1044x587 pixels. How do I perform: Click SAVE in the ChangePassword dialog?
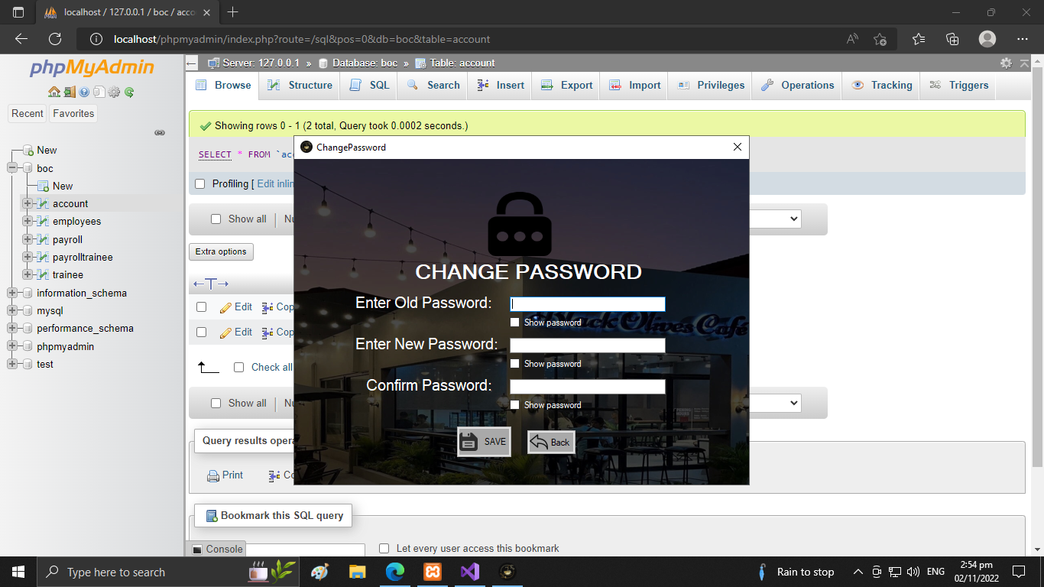coord(483,442)
